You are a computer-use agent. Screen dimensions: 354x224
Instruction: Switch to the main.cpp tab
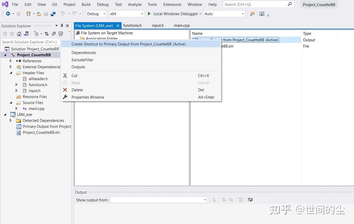(181, 25)
